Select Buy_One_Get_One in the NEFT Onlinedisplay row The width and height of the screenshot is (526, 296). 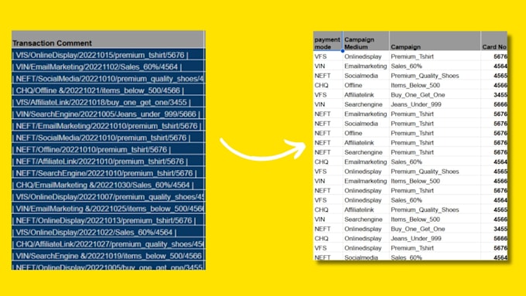tap(418, 229)
